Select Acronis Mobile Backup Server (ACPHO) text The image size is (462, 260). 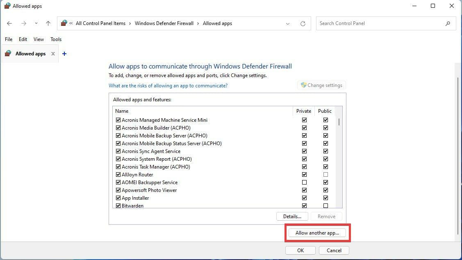(164, 136)
